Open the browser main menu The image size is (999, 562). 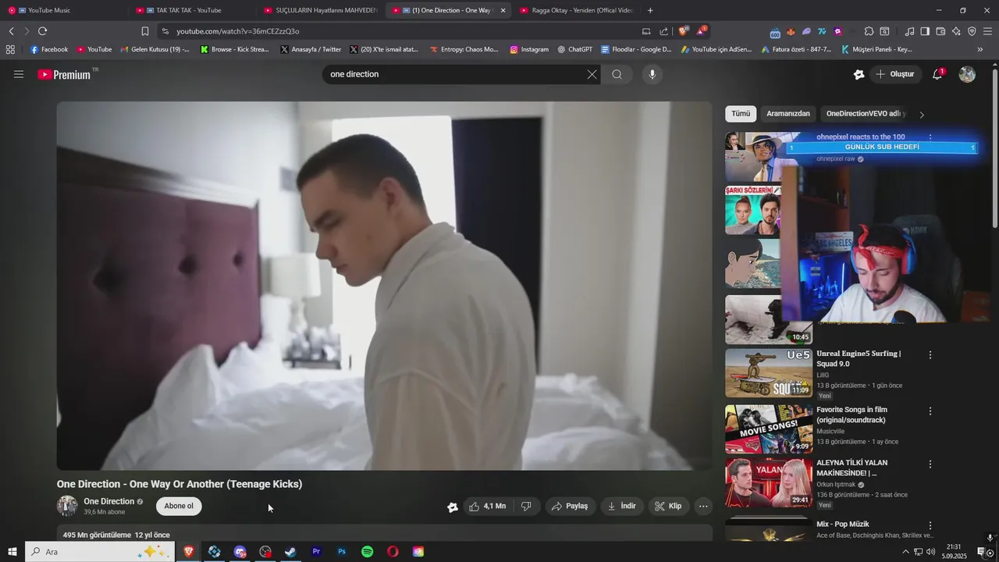pyautogui.click(x=987, y=31)
